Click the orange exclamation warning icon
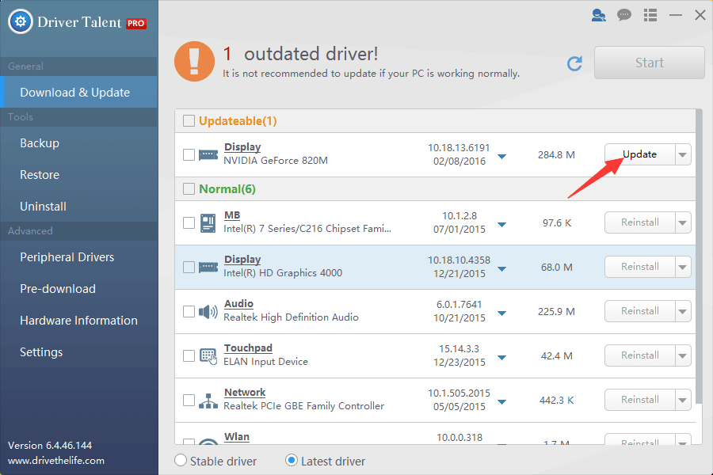713x475 pixels. pyautogui.click(x=194, y=62)
